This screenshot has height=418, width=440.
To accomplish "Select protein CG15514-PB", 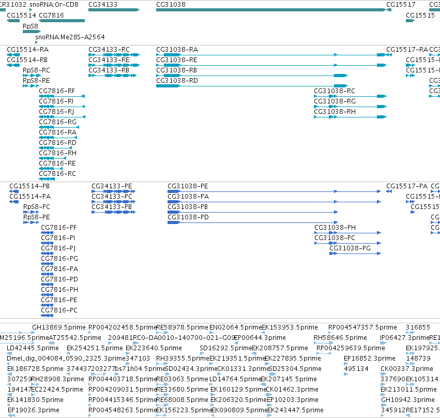I will point(29,186).
